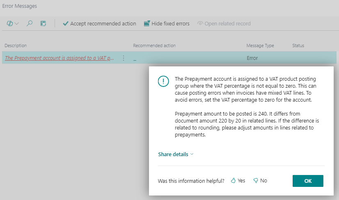Viewport: 339px width, 200px height.
Task: Open the three-dot row options menu
Action: pyautogui.click(x=124, y=58)
